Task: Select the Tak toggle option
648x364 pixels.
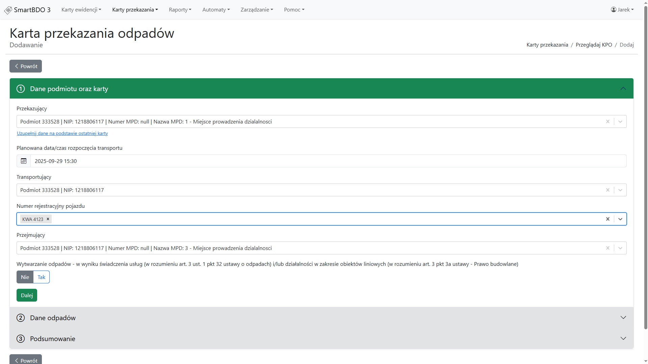Action: click(41, 277)
